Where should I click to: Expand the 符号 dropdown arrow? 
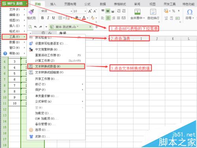click(x=193, y=18)
